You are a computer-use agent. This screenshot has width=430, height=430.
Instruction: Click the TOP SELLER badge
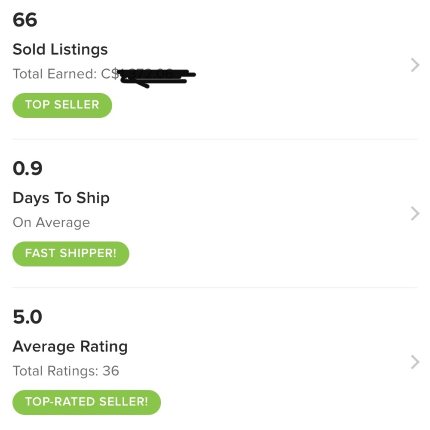(62, 105)
